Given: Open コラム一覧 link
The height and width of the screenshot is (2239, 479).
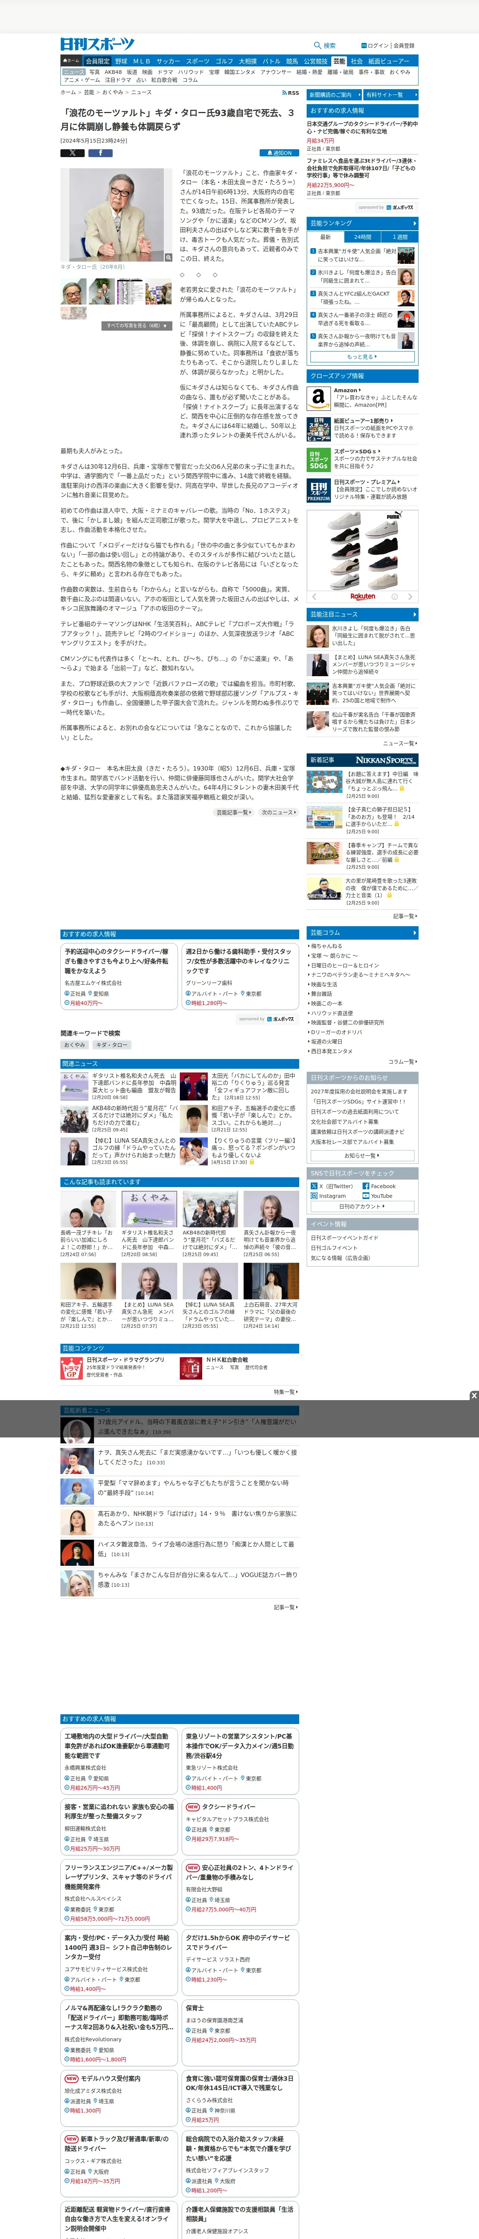Looking at the screenshot, I should (x=402, y=1061).
